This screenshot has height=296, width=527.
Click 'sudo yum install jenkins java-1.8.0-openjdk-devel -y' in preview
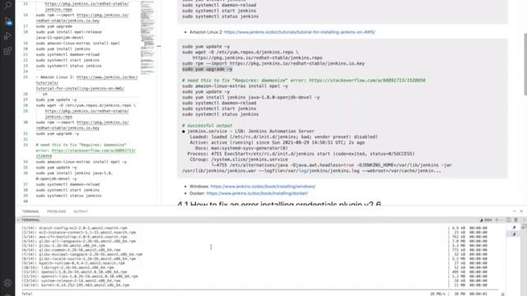click(x=250, y=97)
